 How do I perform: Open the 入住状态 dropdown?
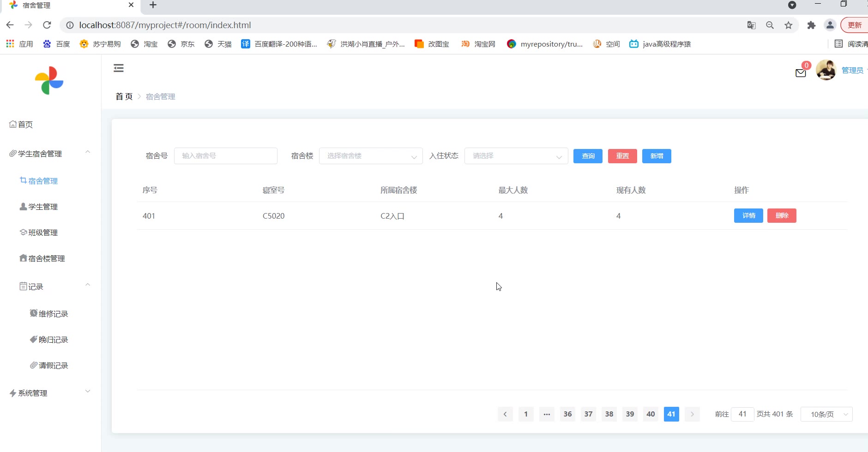pyautogui.click(x=516, y=156)
